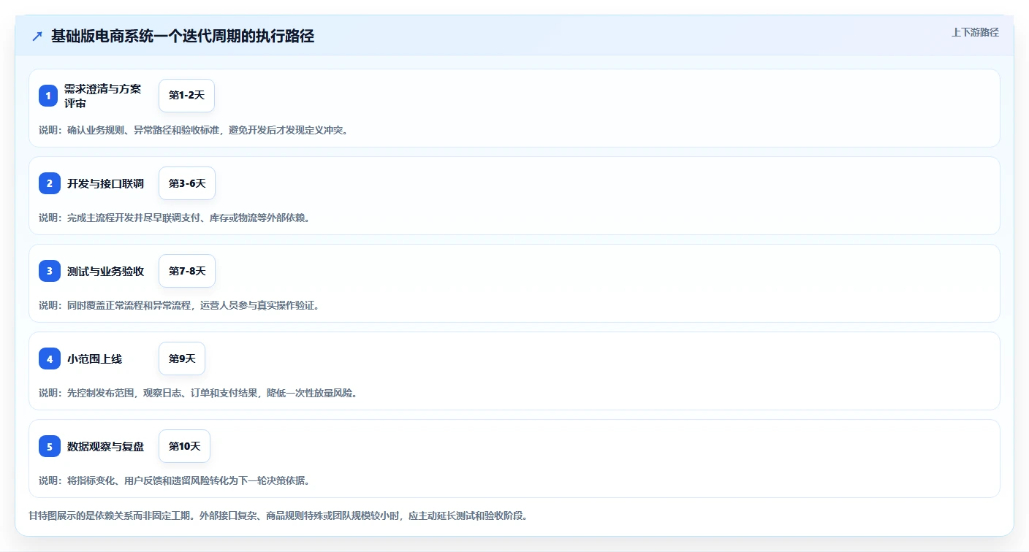Click the 第1-2天 duration chip
The width and height of the screenshot is (1029, 552).
[x=186, y=96]
